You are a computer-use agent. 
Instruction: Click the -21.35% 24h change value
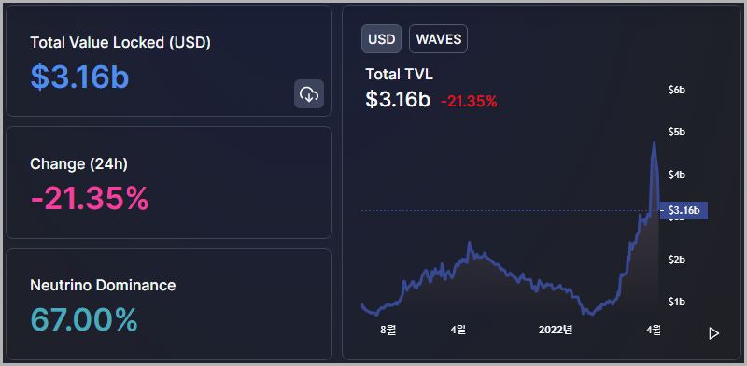(90, 198)
